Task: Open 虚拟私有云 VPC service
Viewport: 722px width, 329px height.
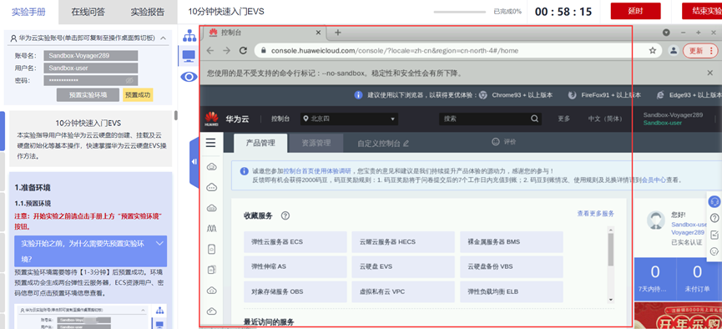Action: [403, 291]
